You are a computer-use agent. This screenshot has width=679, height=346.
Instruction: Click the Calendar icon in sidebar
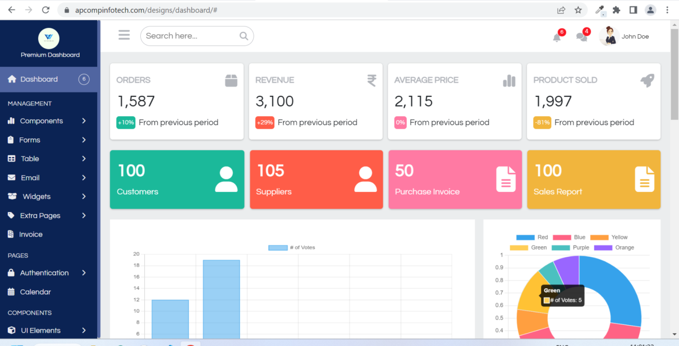(x=11, y=292)
